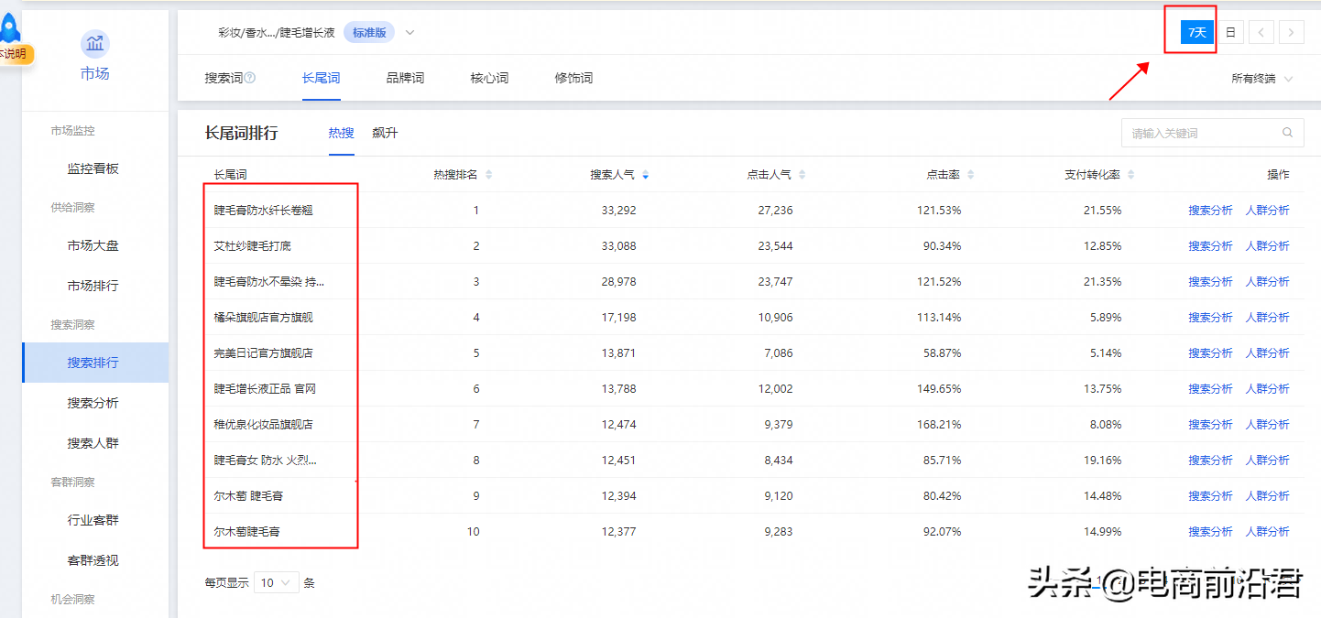Click the search magnifier icon in keyword box
Image resolution: width=1321 pixels, height=618 pixels.
click(x=1288, y=133)
